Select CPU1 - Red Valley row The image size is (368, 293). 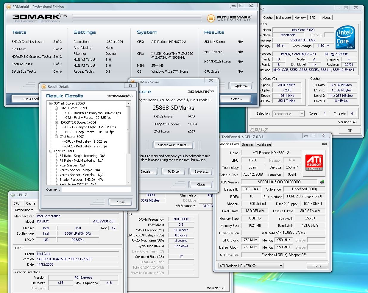86,141
